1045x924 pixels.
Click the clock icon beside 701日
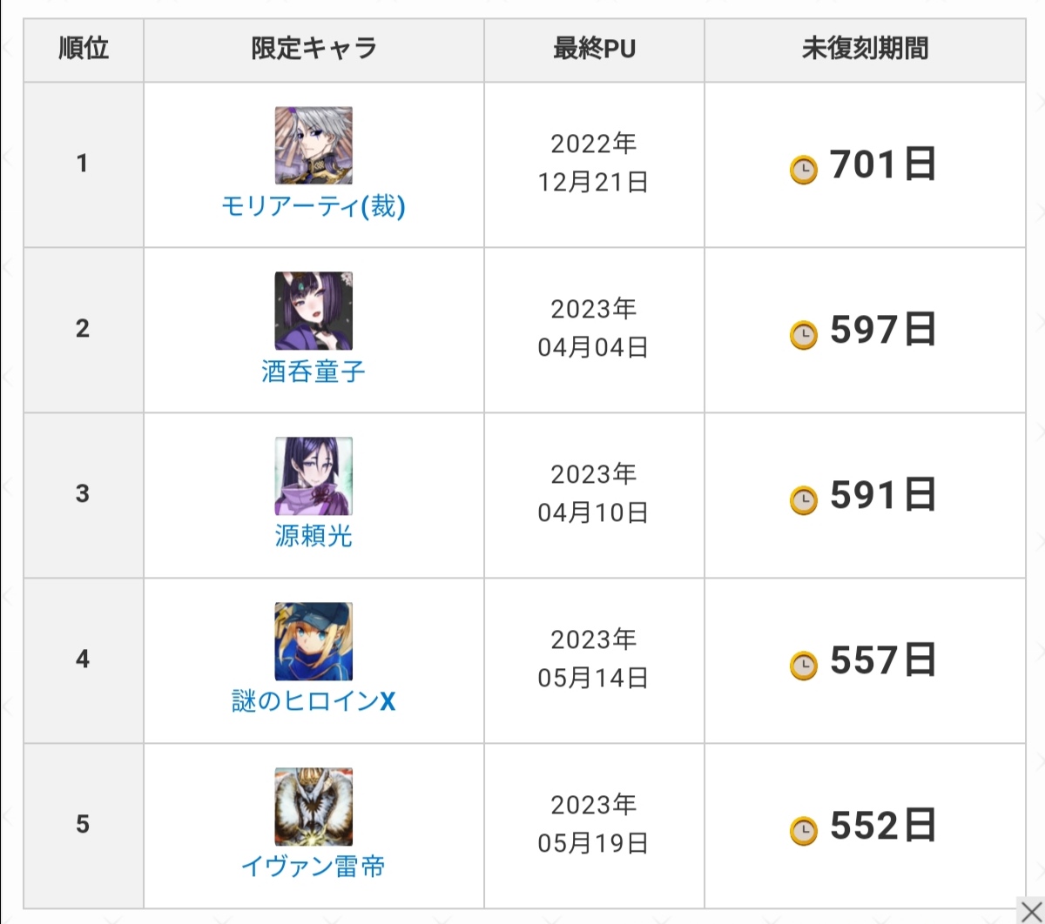pos(804,170)
